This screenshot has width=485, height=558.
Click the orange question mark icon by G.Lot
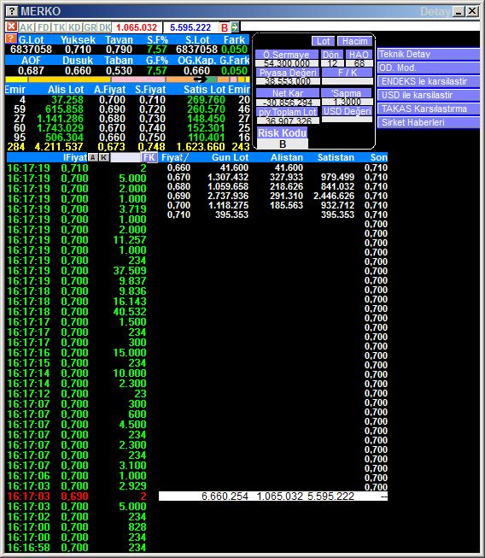[11, 38]
